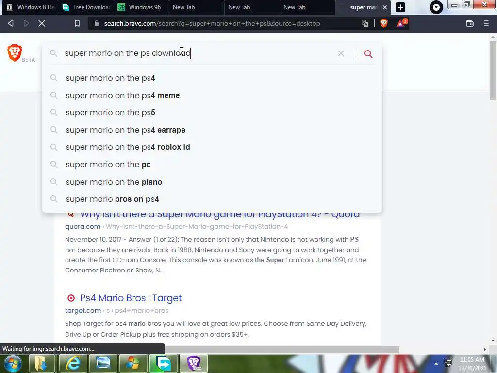Open the green arrow taskbar app

click(163, 363)
